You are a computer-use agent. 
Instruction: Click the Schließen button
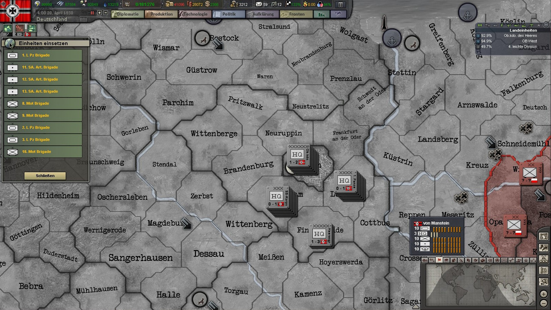[x=45, y=176]
